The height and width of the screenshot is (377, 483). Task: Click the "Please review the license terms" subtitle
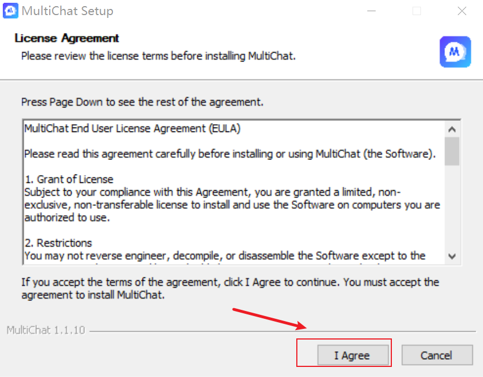point(158,56)
